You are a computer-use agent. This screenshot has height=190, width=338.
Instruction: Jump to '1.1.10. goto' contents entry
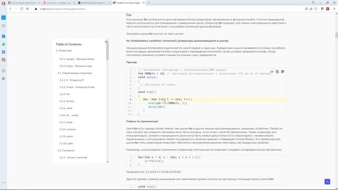click(x=66, y=144)
